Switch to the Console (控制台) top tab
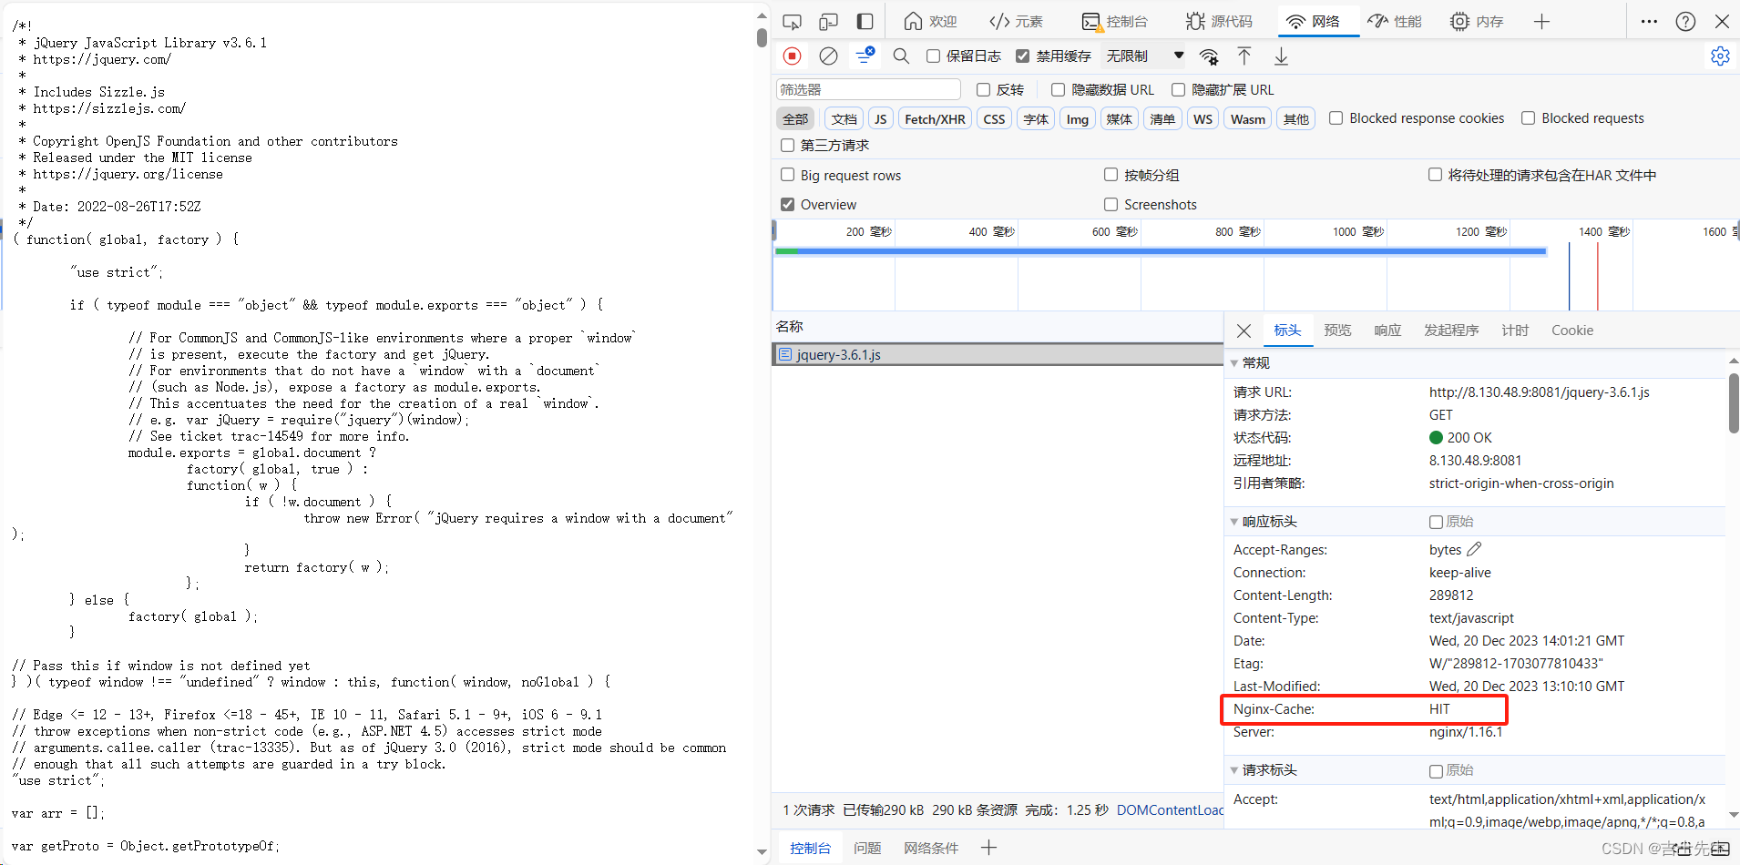1740x865 pixels. [x=1114, y=21]
